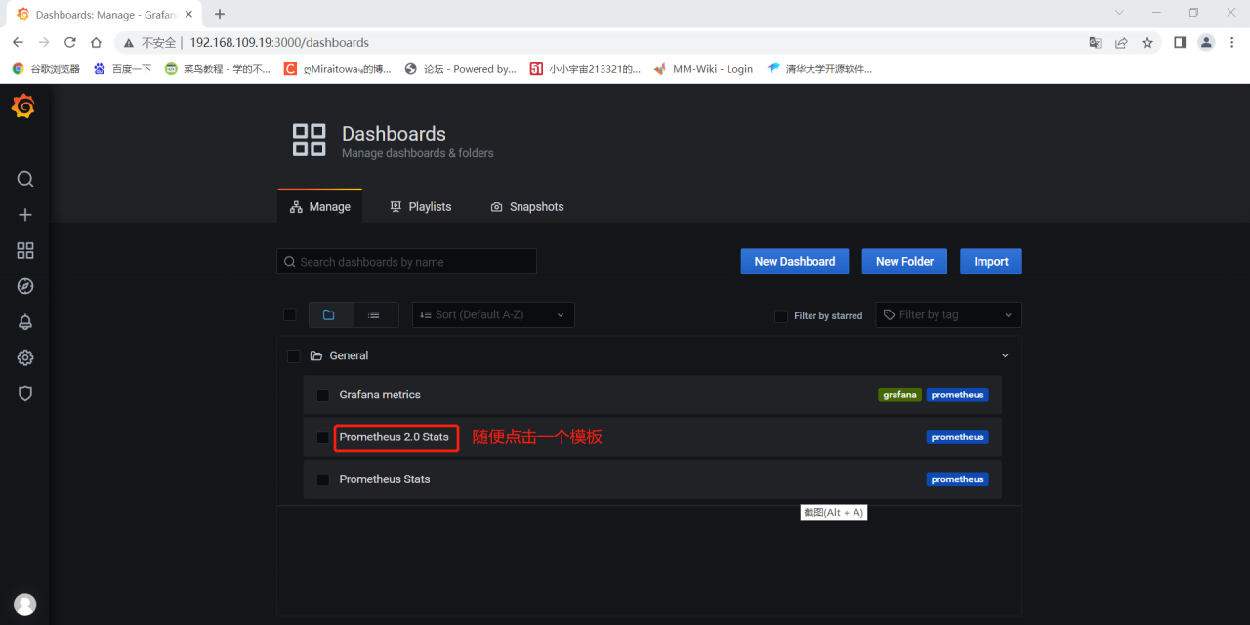This screenshot has height=625, width=1250.
Task: Click the prometheus tag on Prometheus Stats row
Action: click(x=957, y=479)
